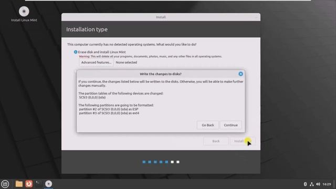Close the Write the changes dialog
336x189 pixels.
point(240,74)
